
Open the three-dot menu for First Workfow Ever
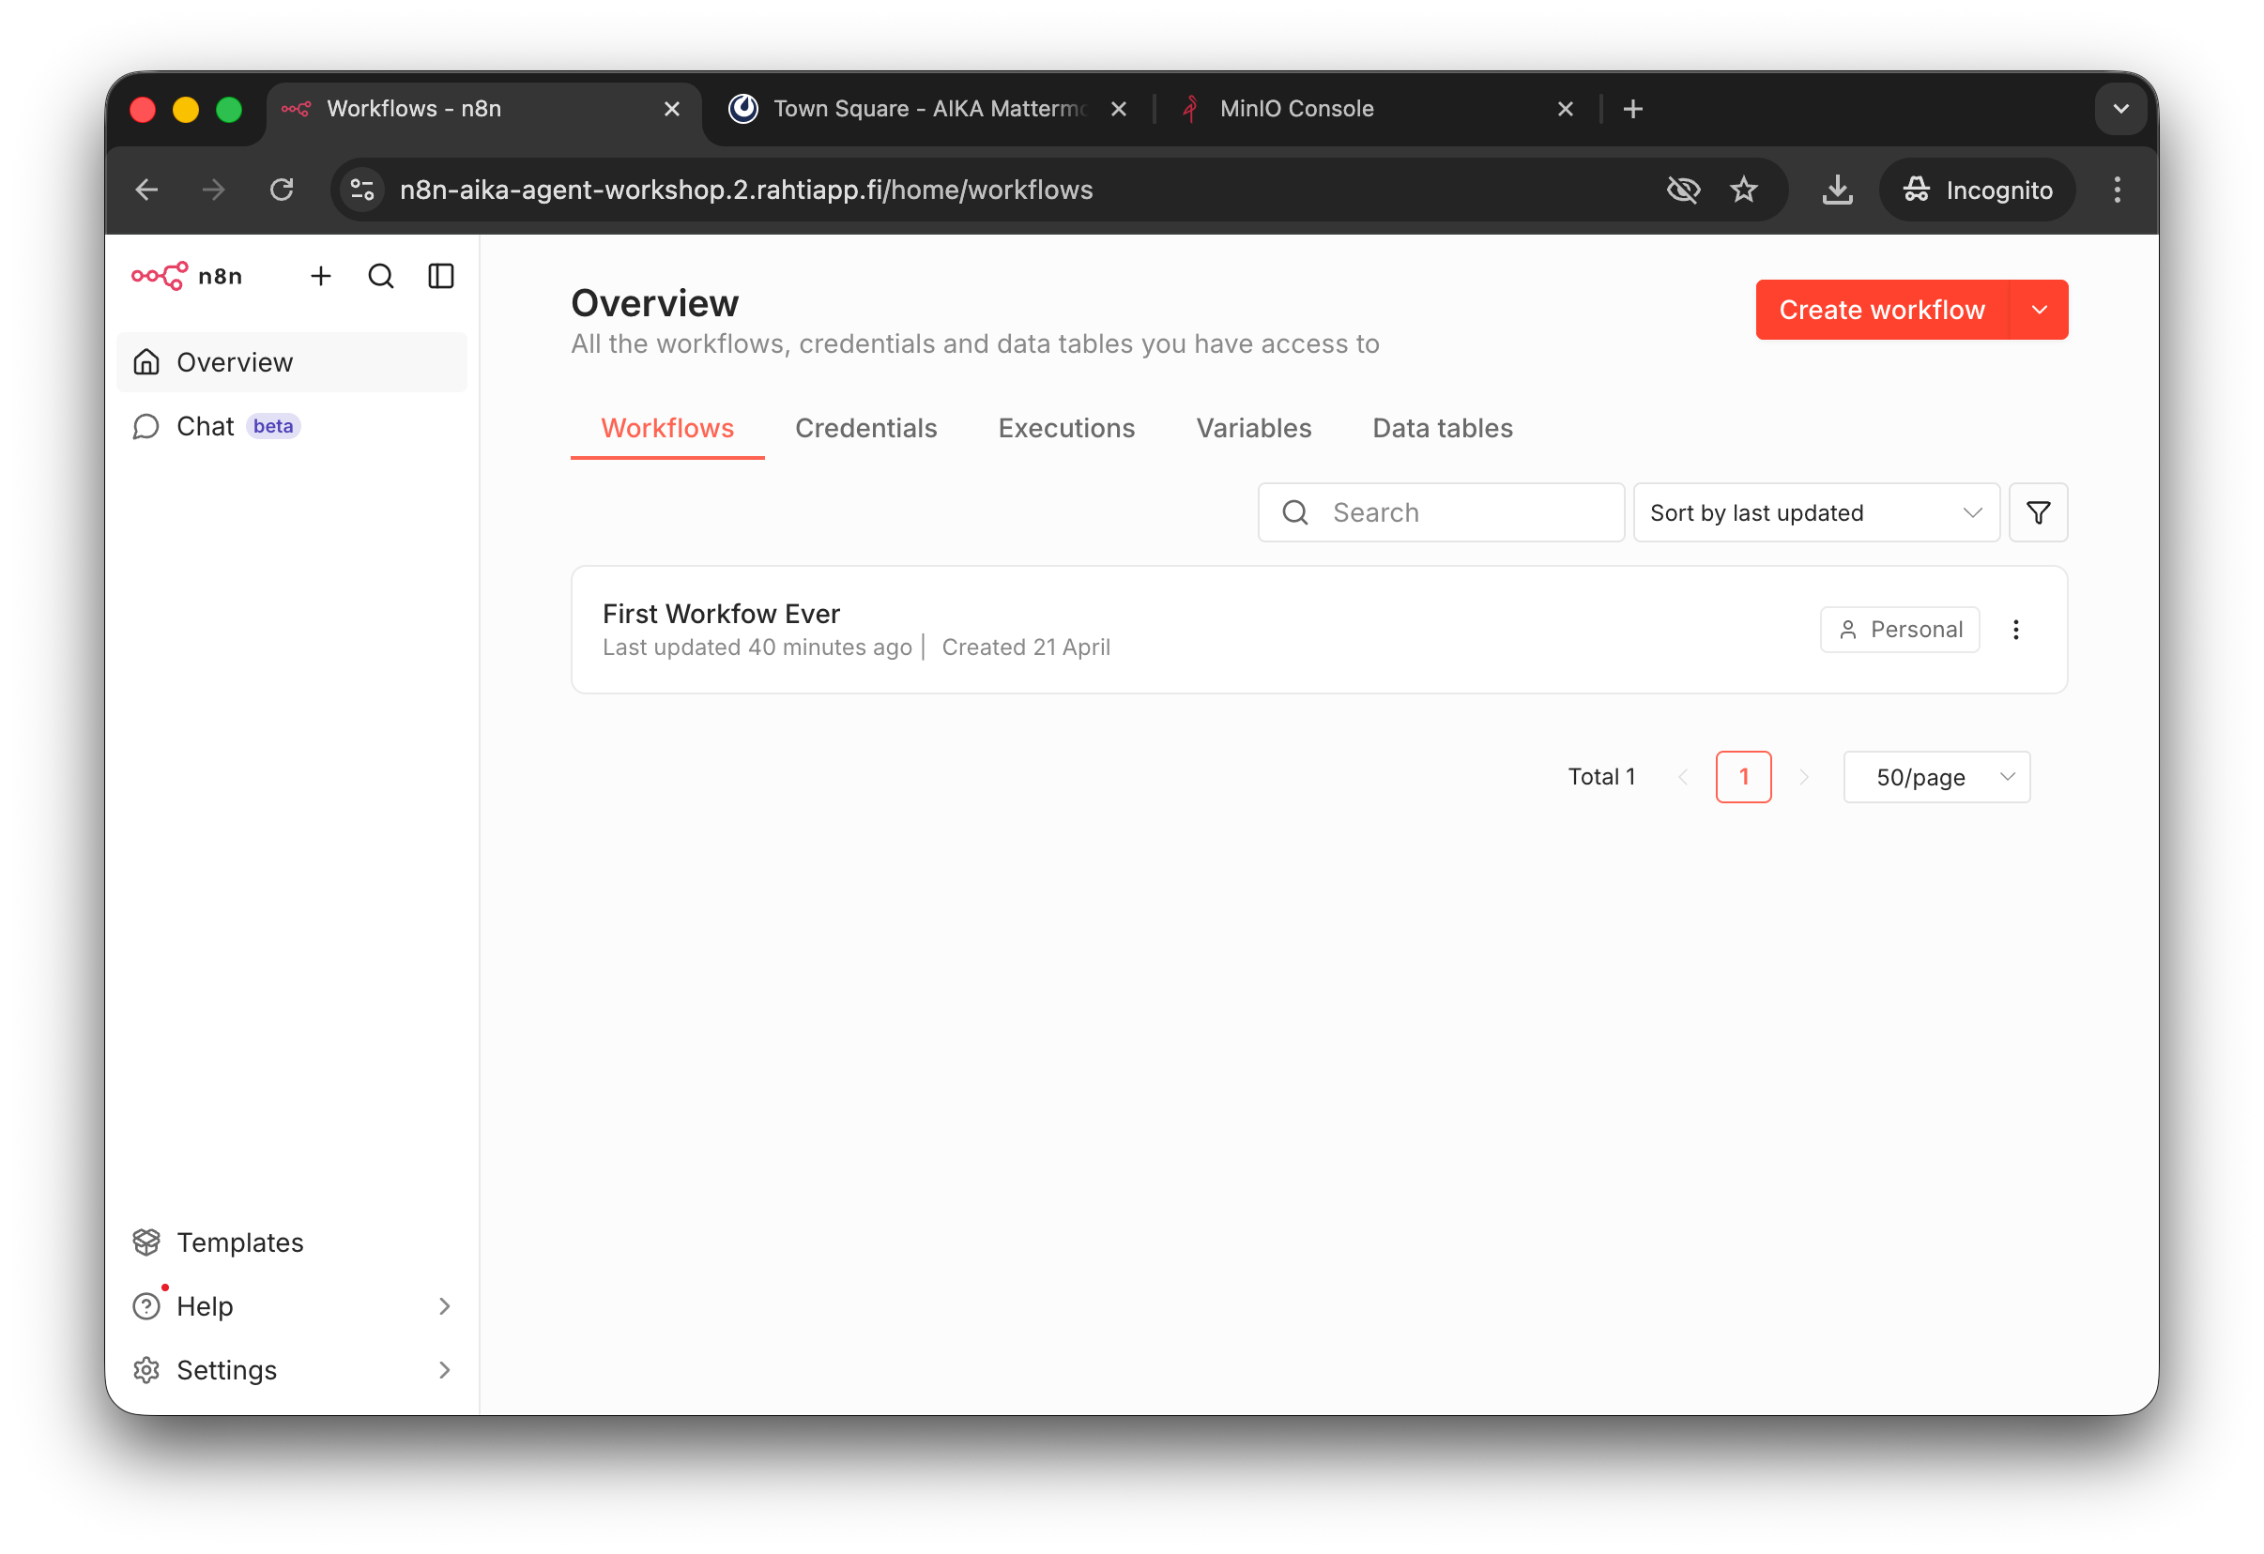[x=2015, y=630]
